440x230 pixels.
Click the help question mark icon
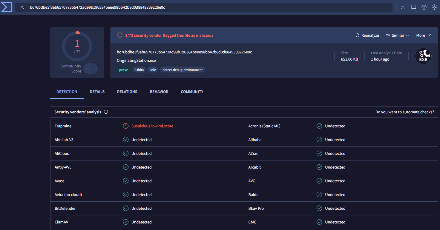424,7
